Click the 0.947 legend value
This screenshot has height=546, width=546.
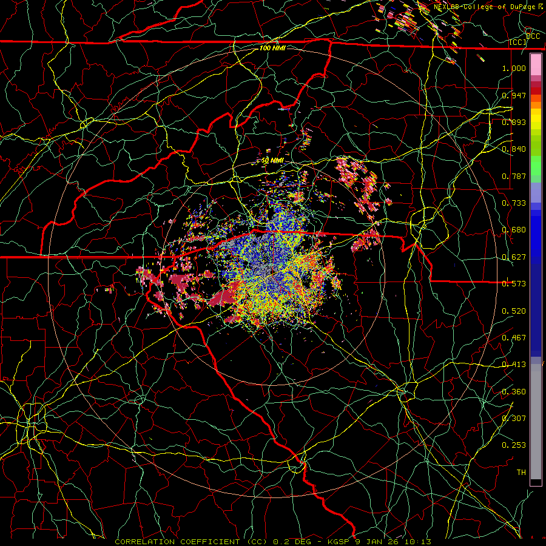click(x=514, y=95)
